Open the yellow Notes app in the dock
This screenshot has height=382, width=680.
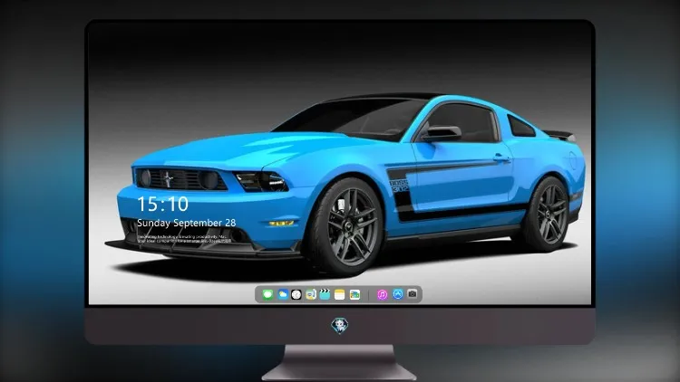(340, 295)
